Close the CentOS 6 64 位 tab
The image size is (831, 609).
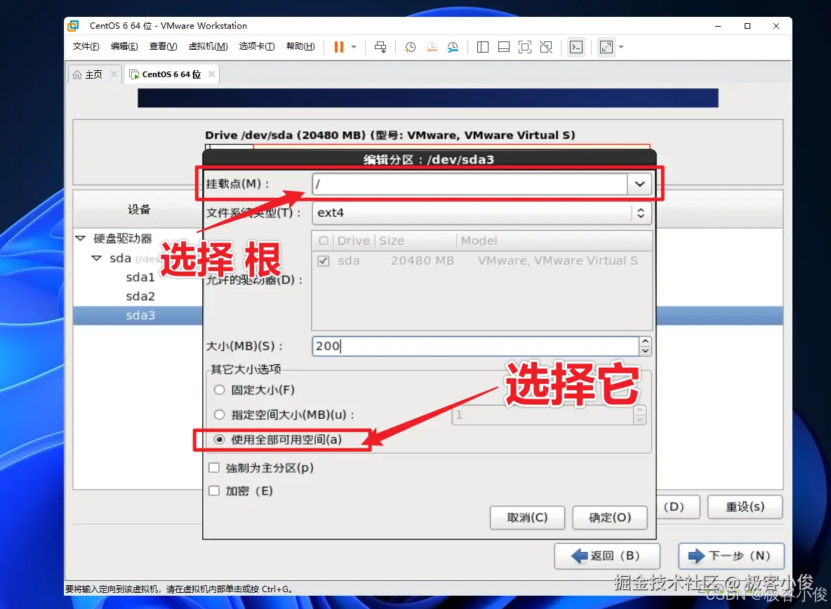211,74
